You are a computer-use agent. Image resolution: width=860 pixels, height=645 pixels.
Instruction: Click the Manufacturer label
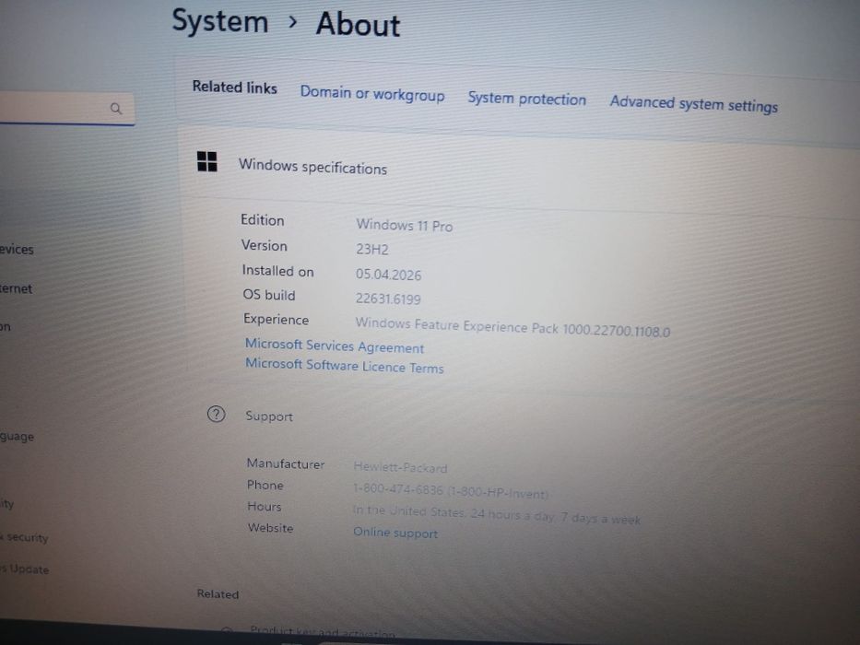[x=285, y=463]
